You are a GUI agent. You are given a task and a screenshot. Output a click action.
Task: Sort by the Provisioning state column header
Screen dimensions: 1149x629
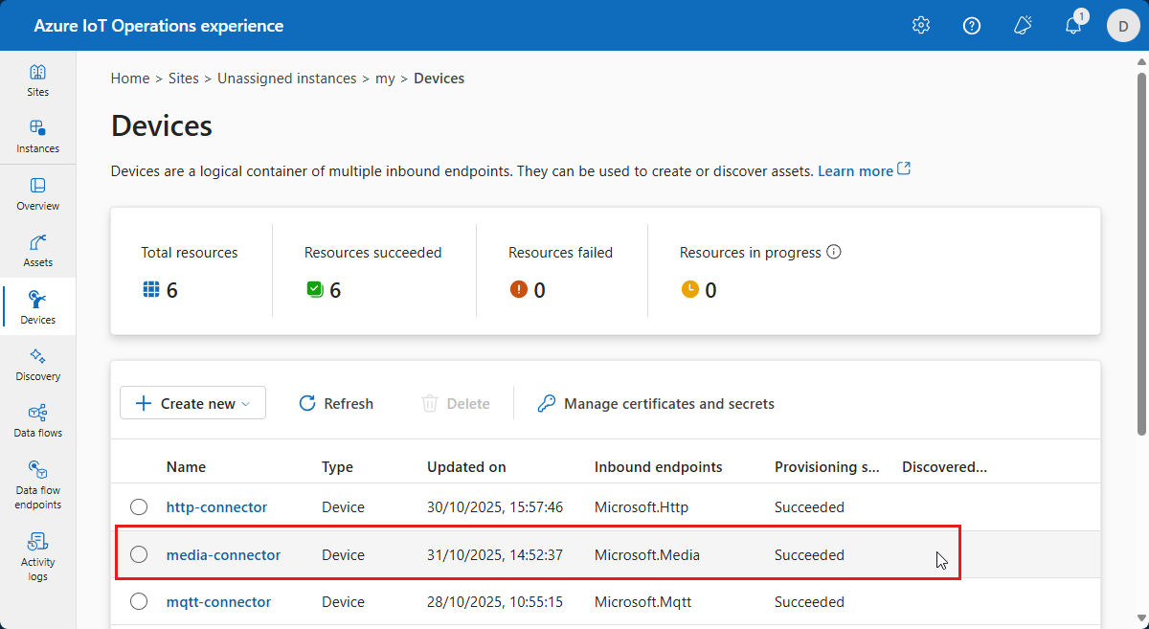click(x=826, y=467)
